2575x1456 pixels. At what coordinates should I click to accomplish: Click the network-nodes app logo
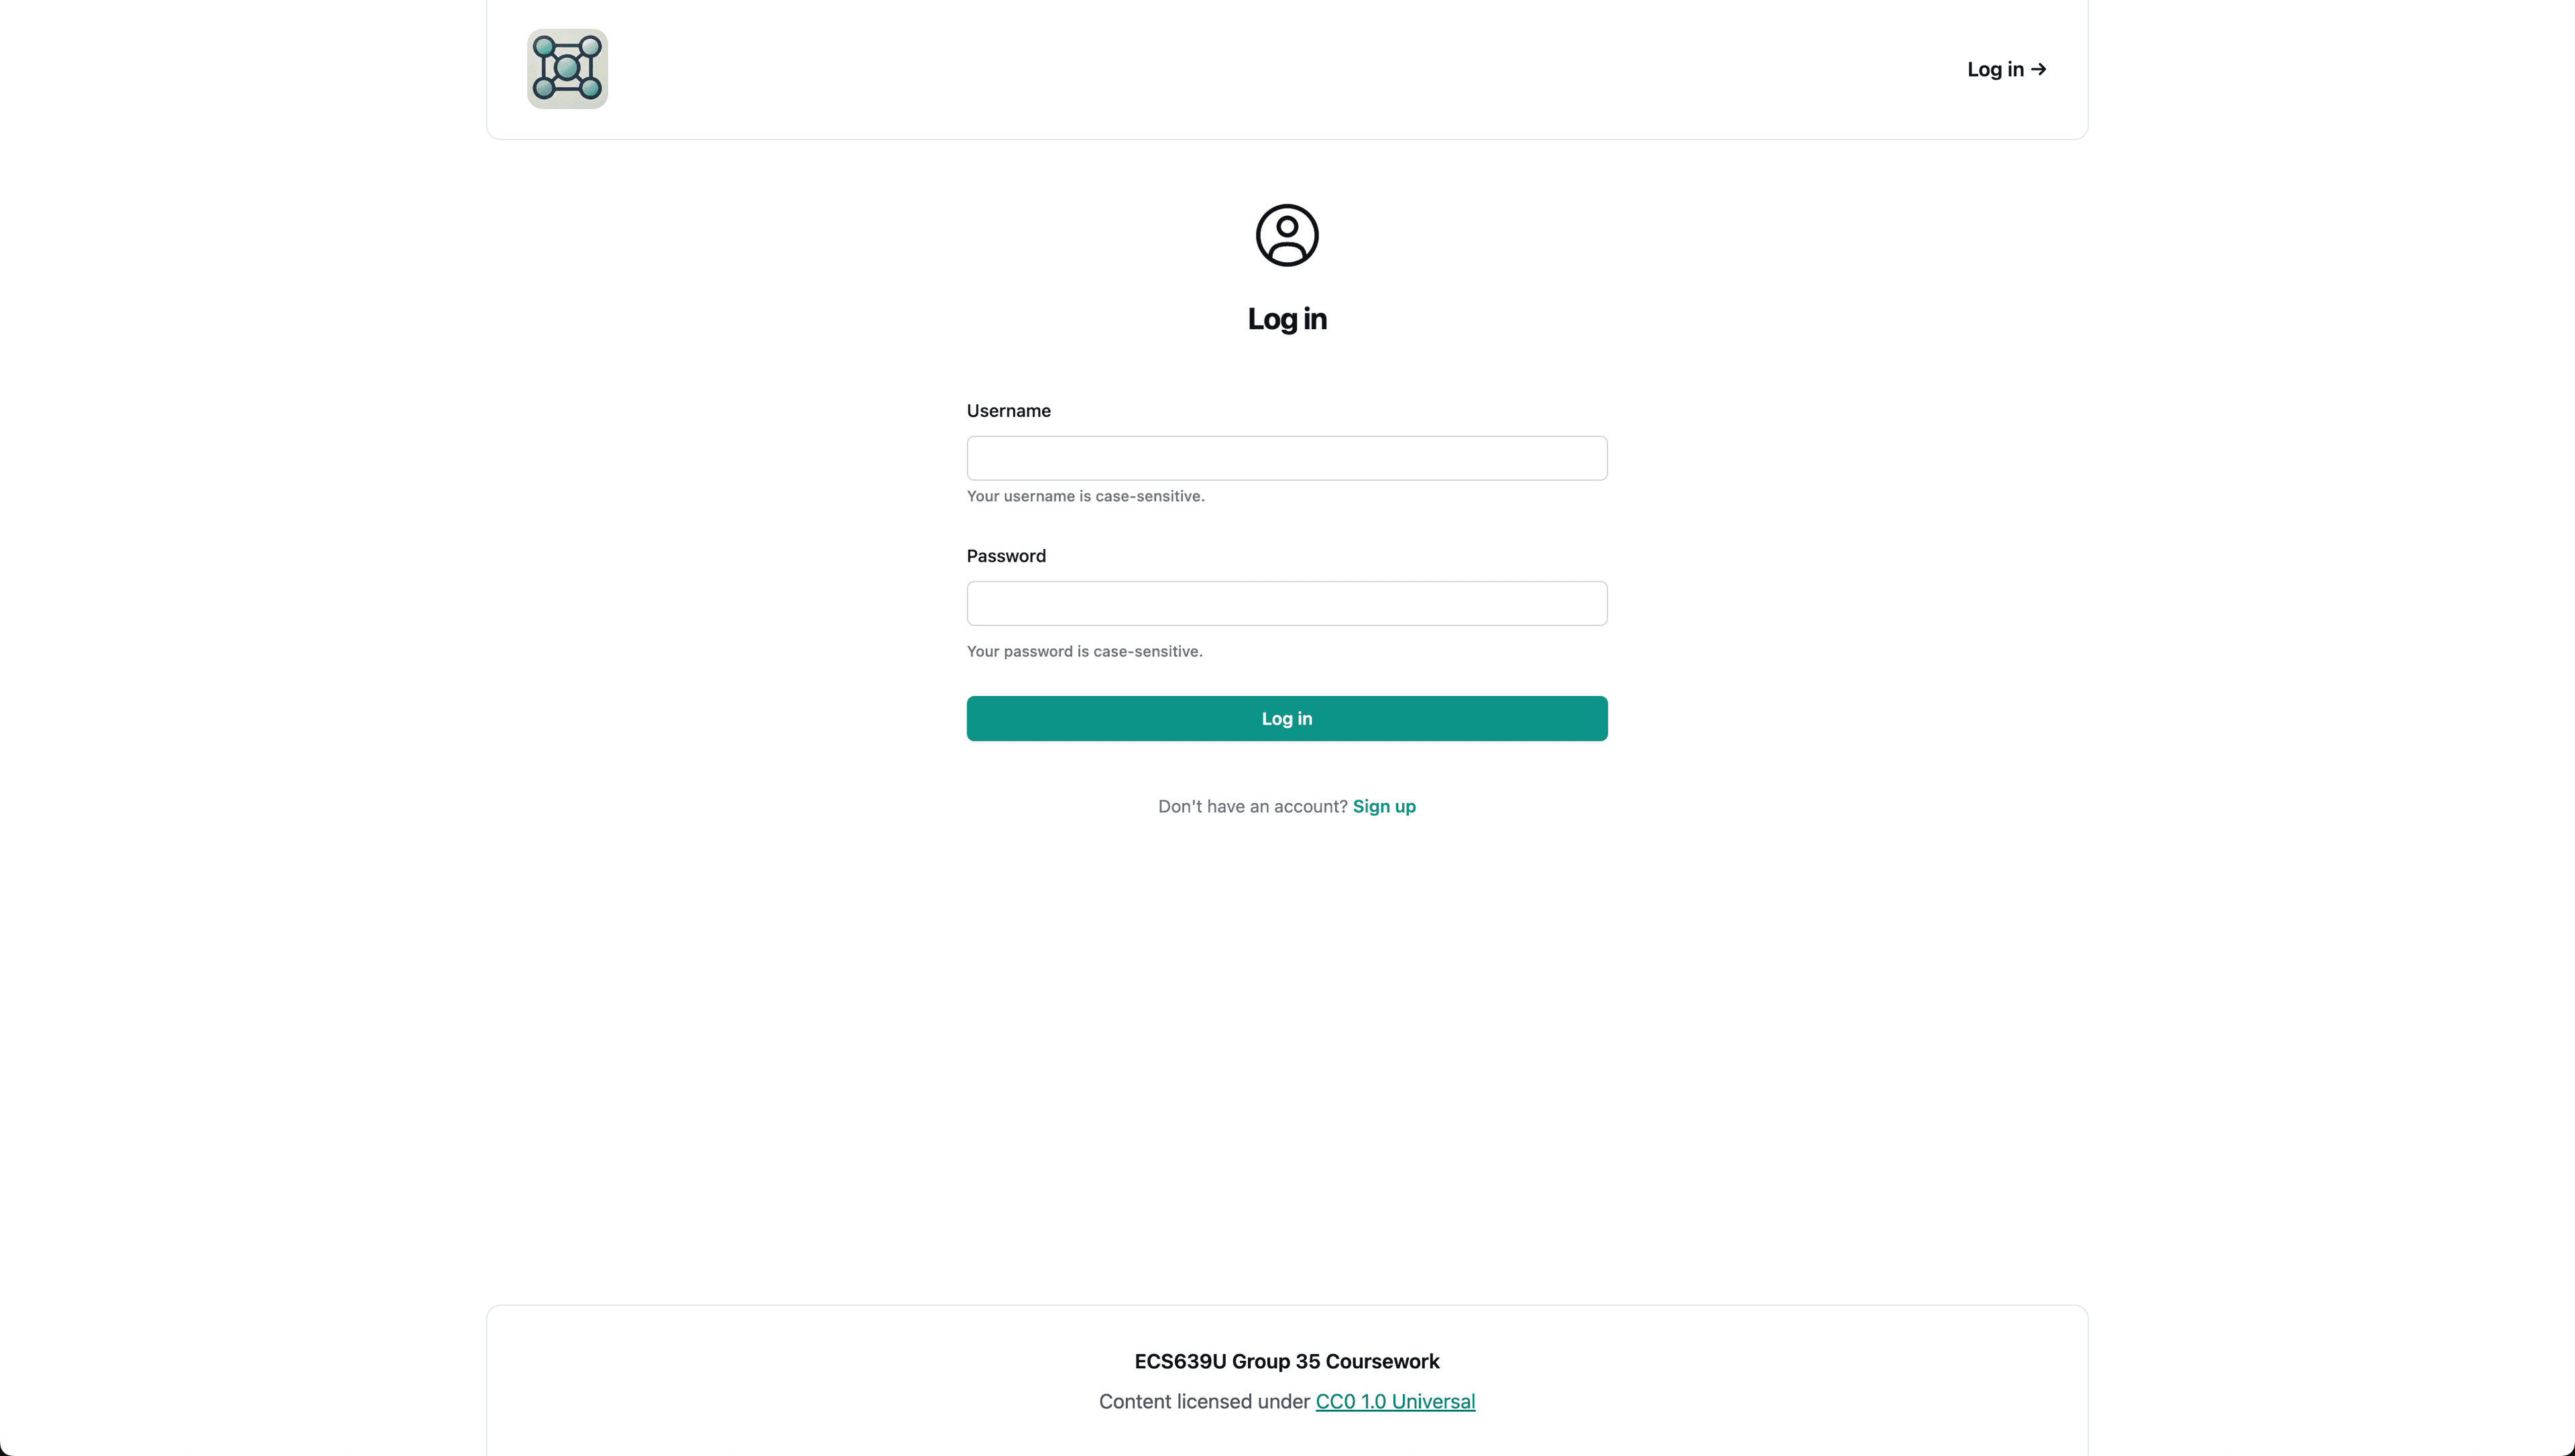tap(567, 69)
